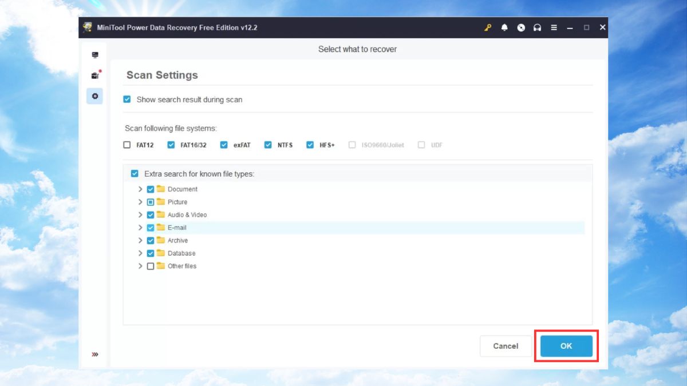The height and width of the screenshot is (386, 687).
Task: Disable the NTFS file system checkbox
Action: click(x=268, y=145)
